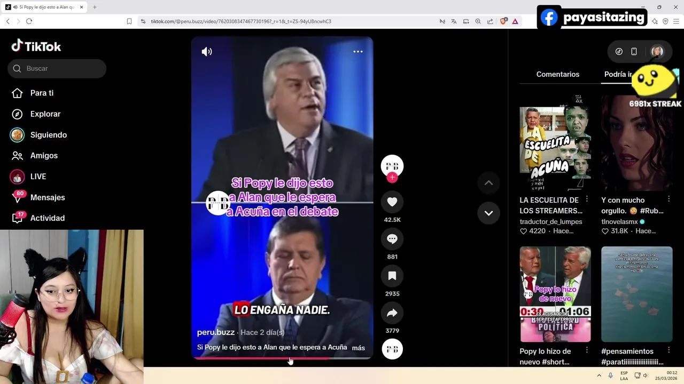Mute the video with speaker icon

coord(207,52)
